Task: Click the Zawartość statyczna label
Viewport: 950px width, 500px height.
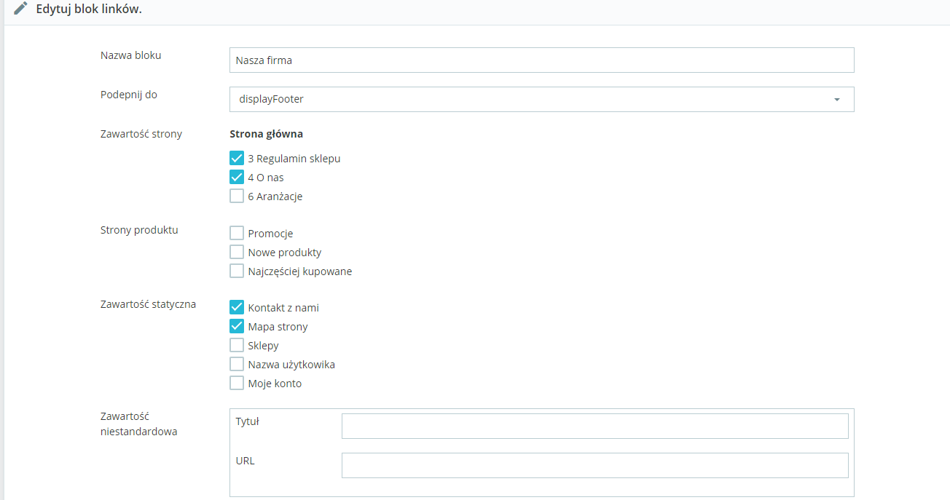Action: (x=148, y=304)
